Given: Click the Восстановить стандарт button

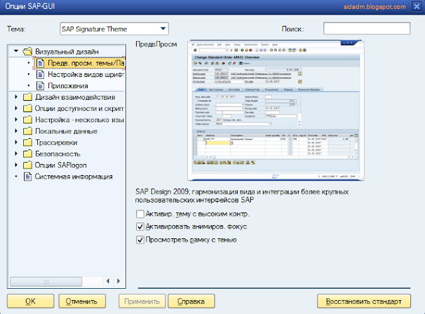Looking at the screenshot, I should pos(364,301).
